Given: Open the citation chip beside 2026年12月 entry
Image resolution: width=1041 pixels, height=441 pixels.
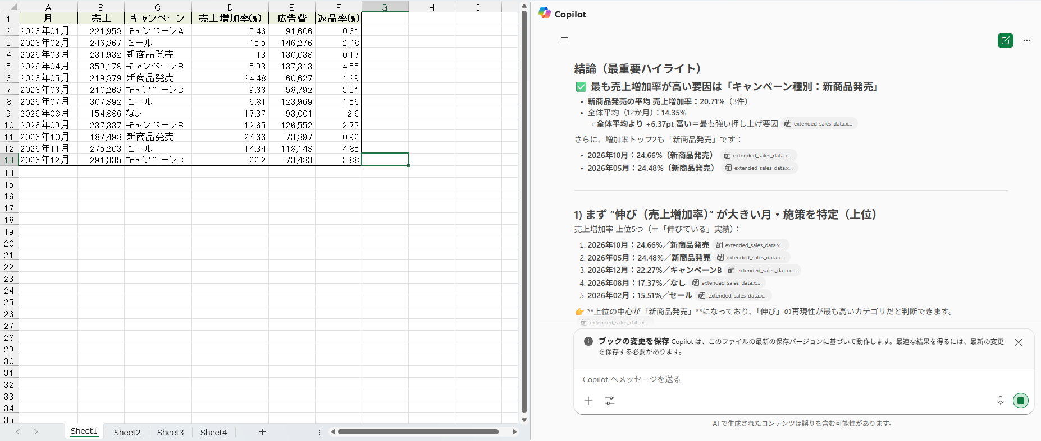Looking at the screenshot, I should (x=763, y=270).
